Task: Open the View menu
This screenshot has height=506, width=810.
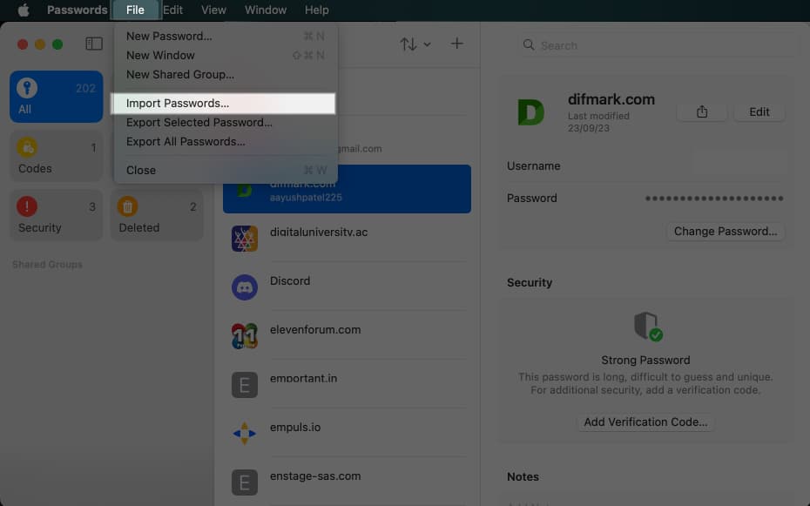Action: pyautogui.click(x=213, y=10)
